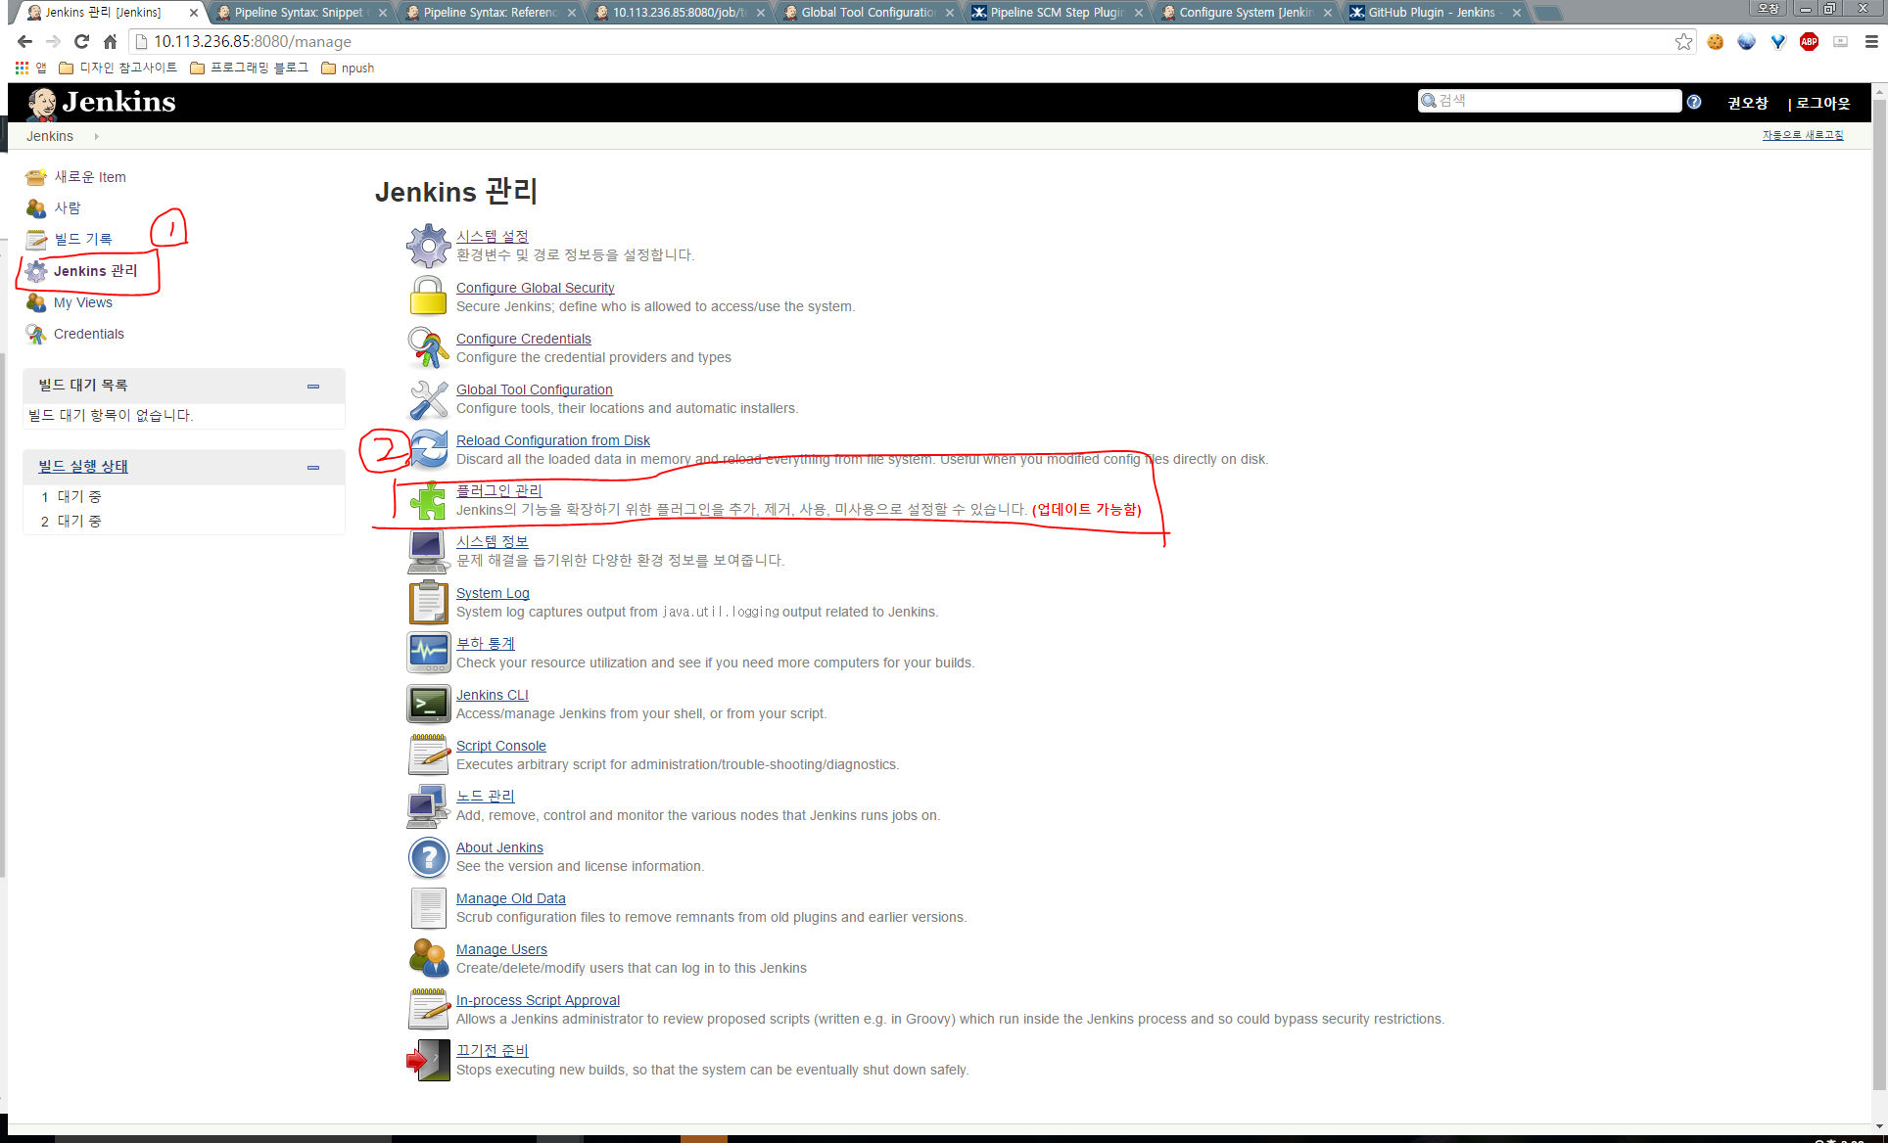
Task: Collapse the build queue panel
Action: [313, 387]
